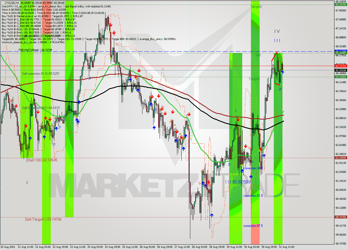The height and width of the screenshot is (250, 348).
Task: Select 60.83635 on the price axis
Action: pyautogui.click(x=341, y=190)
